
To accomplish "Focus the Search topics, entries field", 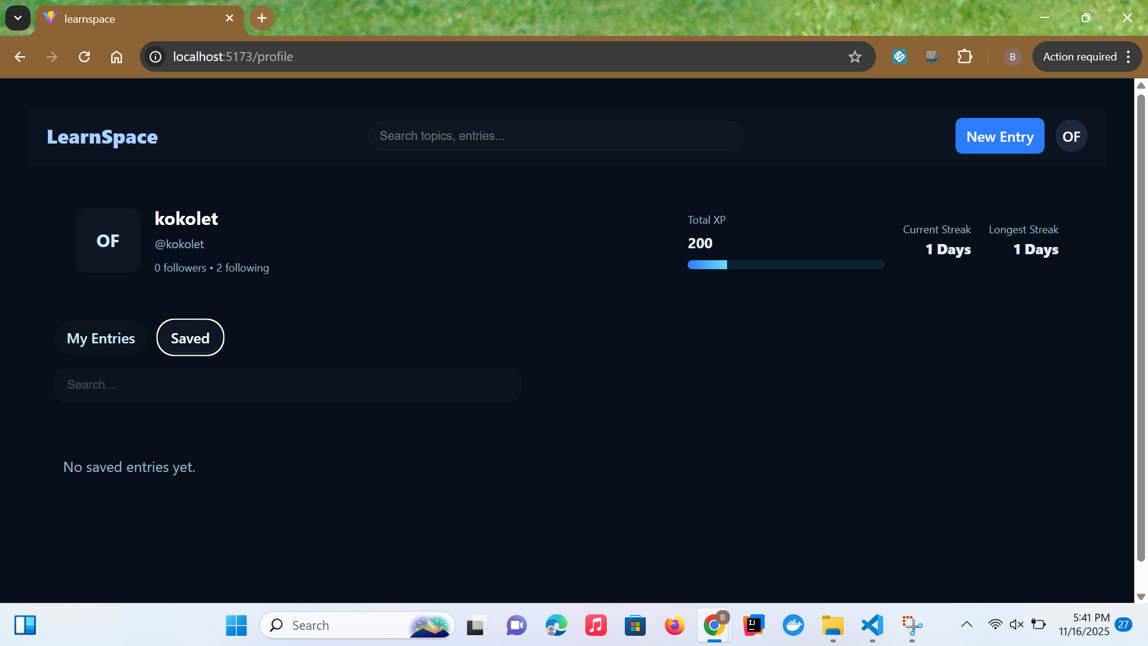I will pos(556,136).
